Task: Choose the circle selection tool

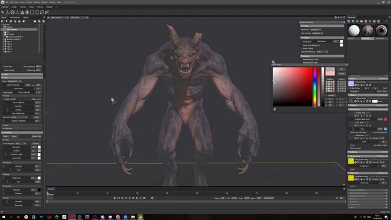Action: 37,12
